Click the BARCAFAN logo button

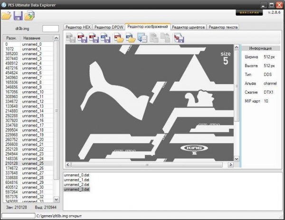(249, 13)
